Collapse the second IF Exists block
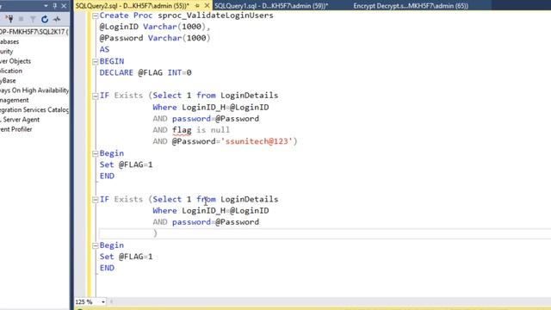The image size is (551, 310). pyautogui.click(x=95, y=200)
